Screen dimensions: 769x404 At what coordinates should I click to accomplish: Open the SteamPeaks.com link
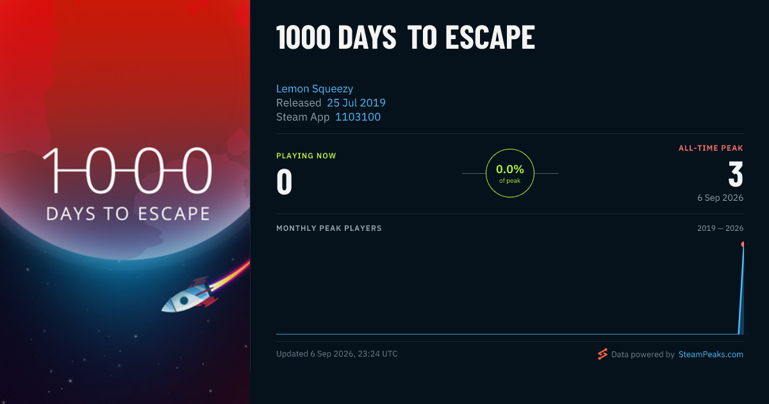coord(711,355)
